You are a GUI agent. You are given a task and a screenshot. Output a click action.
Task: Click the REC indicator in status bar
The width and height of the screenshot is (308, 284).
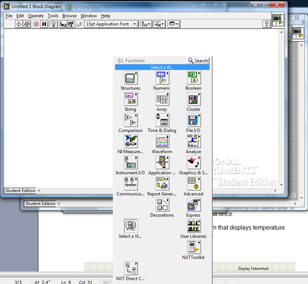coord(107,282)
